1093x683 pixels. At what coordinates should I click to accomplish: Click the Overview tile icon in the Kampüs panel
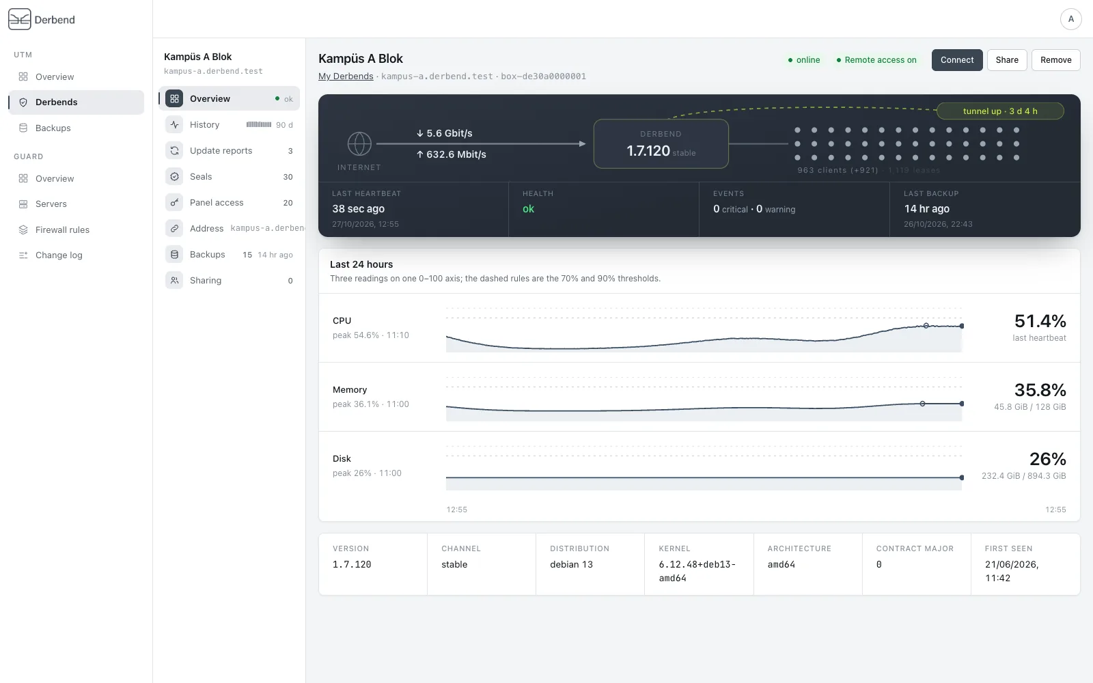click(x=174, y=98)
